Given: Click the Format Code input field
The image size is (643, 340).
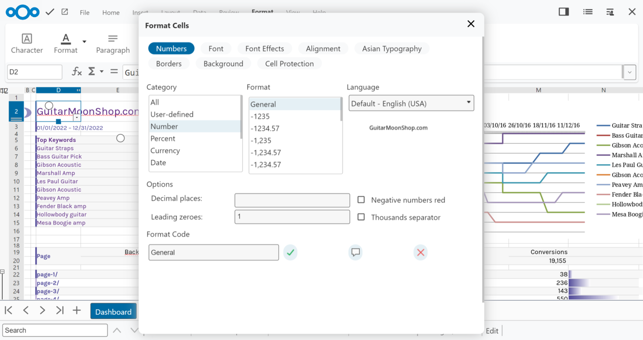Looking at the screenshot, I should (213, 252).
